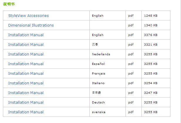Open the Français Installation Manual link
Image resolution: width=181 pixels, height=123 pixels.
(26, 74)
